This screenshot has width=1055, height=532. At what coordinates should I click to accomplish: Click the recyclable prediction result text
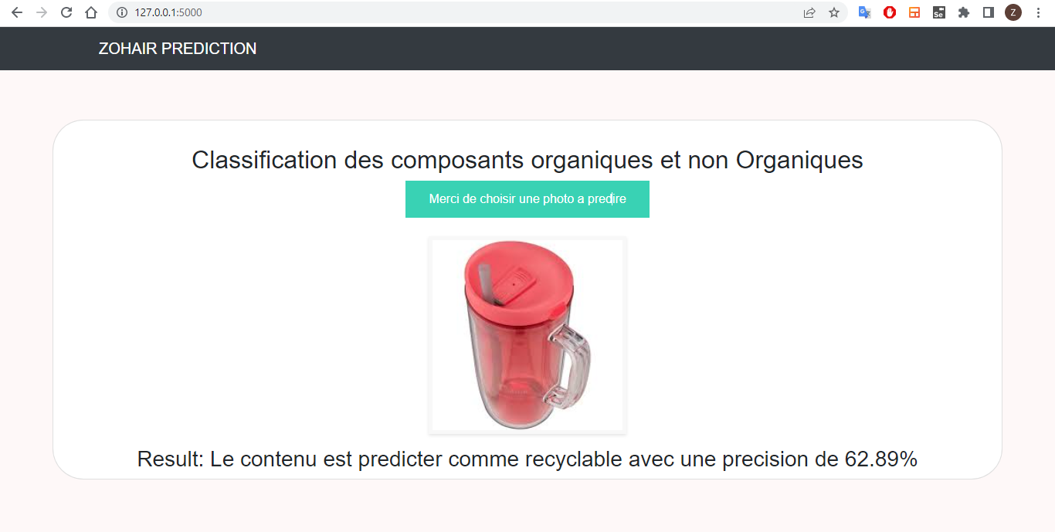tap(527, 458)
